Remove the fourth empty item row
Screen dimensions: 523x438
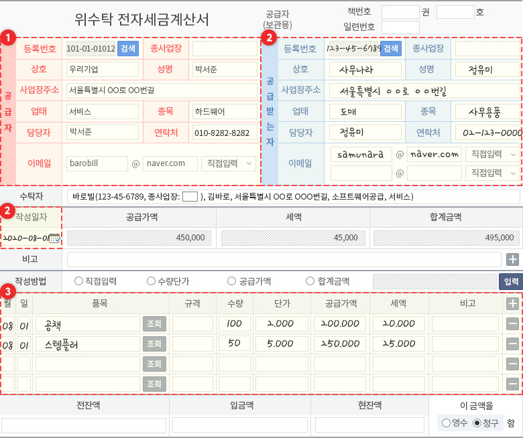[x=513, y=384]
